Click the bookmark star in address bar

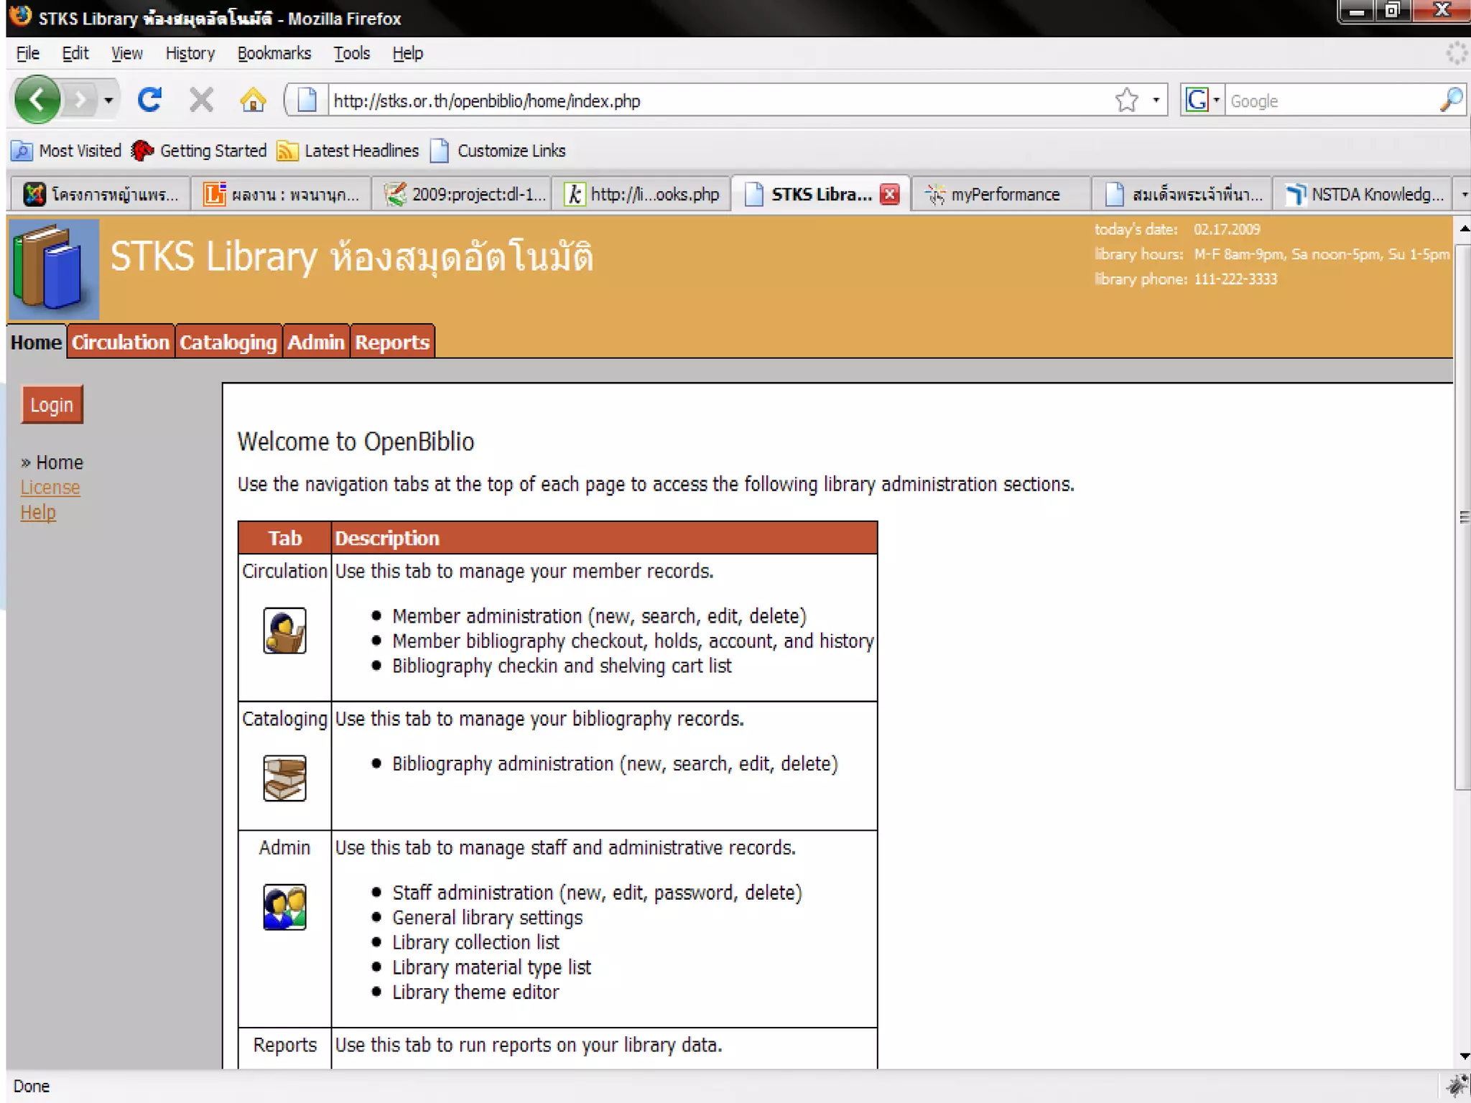1126,100
